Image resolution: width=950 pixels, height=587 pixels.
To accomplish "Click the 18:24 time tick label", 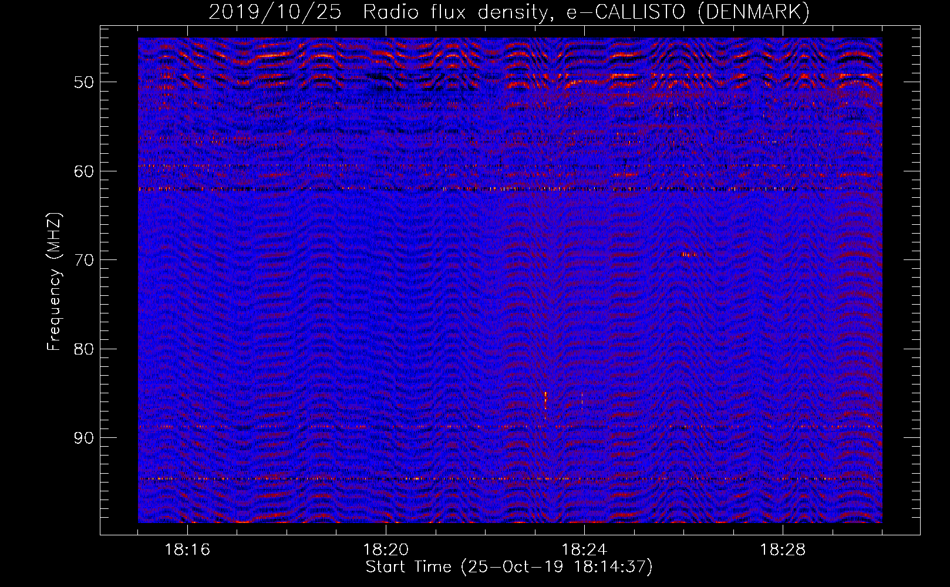I will [584, 550].
